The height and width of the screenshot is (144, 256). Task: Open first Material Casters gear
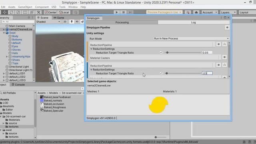point(224,57)
